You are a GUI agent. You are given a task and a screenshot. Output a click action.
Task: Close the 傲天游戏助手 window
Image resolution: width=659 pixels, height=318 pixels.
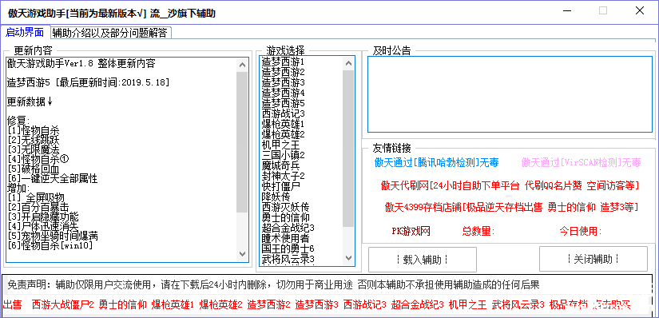point(640,11)
